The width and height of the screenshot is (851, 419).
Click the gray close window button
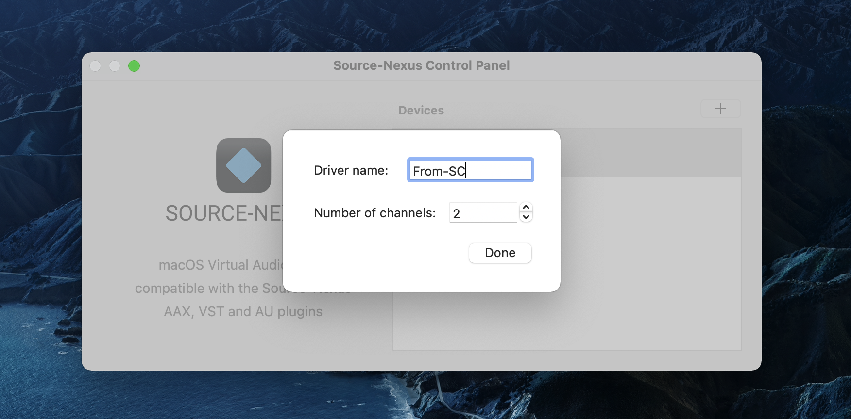[96, 66]
